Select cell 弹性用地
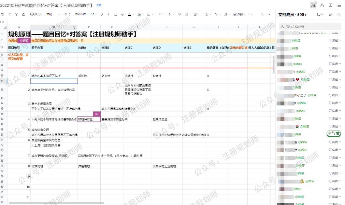Screen dimensions: 345x205 coord(89,166)
